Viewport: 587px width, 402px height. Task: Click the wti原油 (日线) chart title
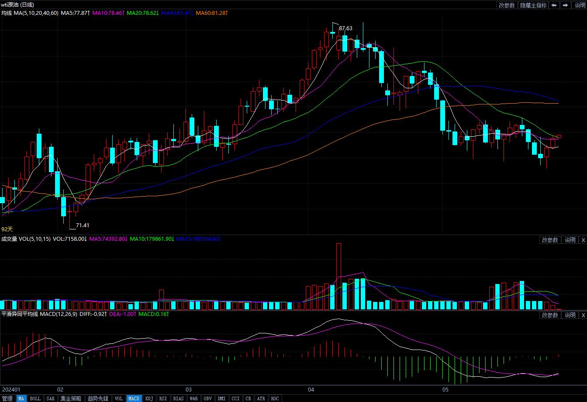point(17,5)
